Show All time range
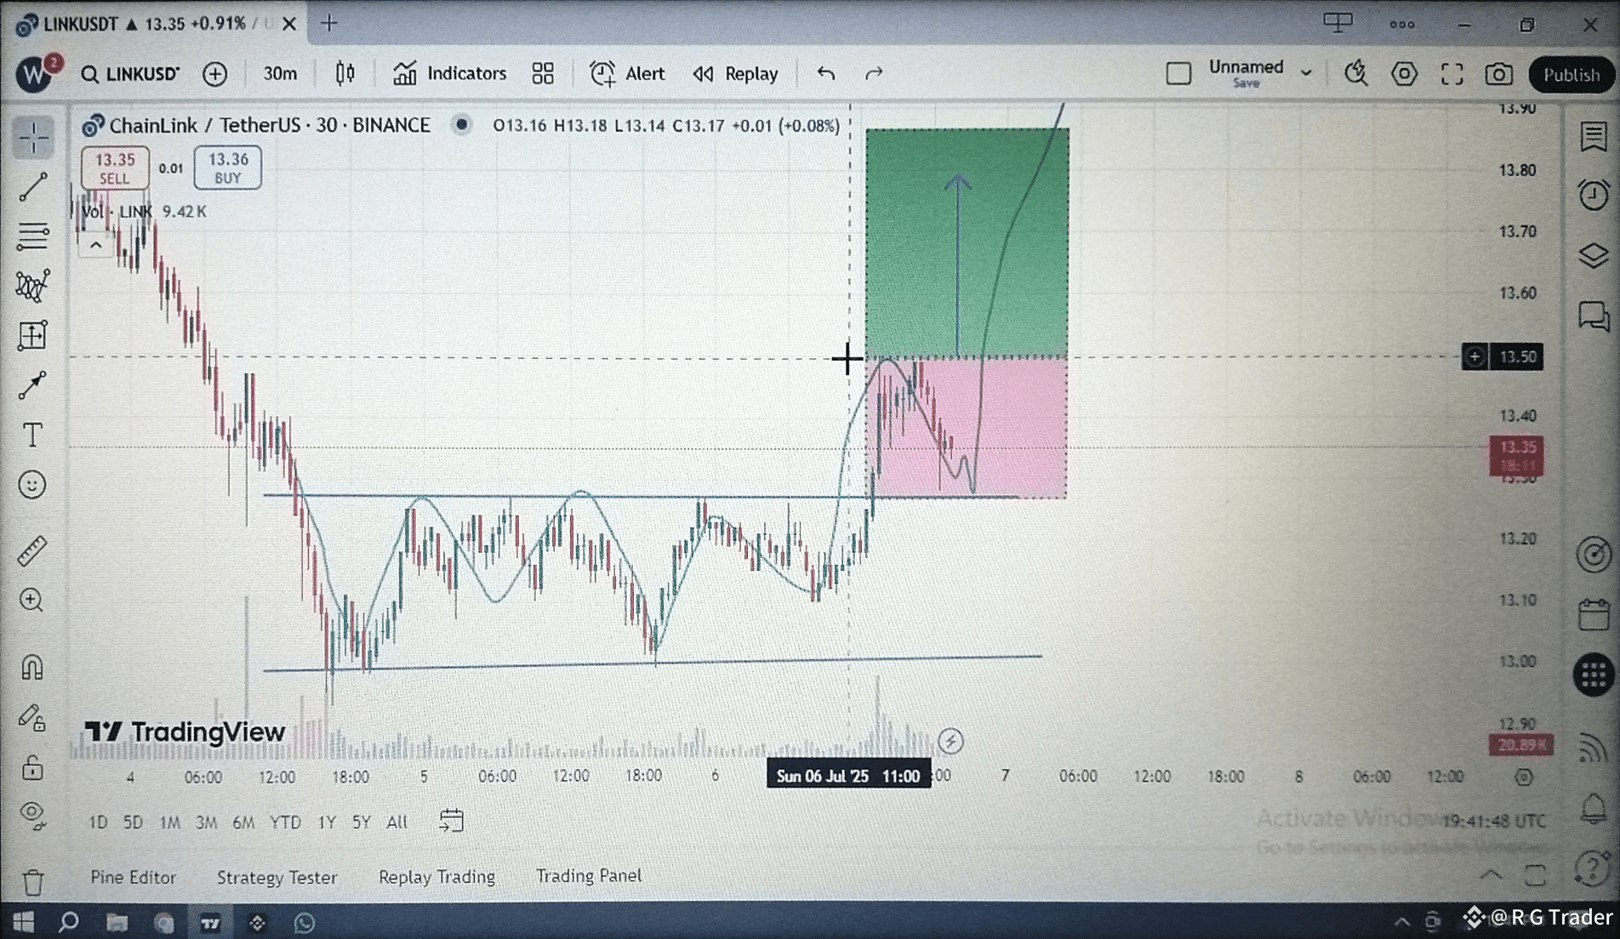 tap(396, 822)
